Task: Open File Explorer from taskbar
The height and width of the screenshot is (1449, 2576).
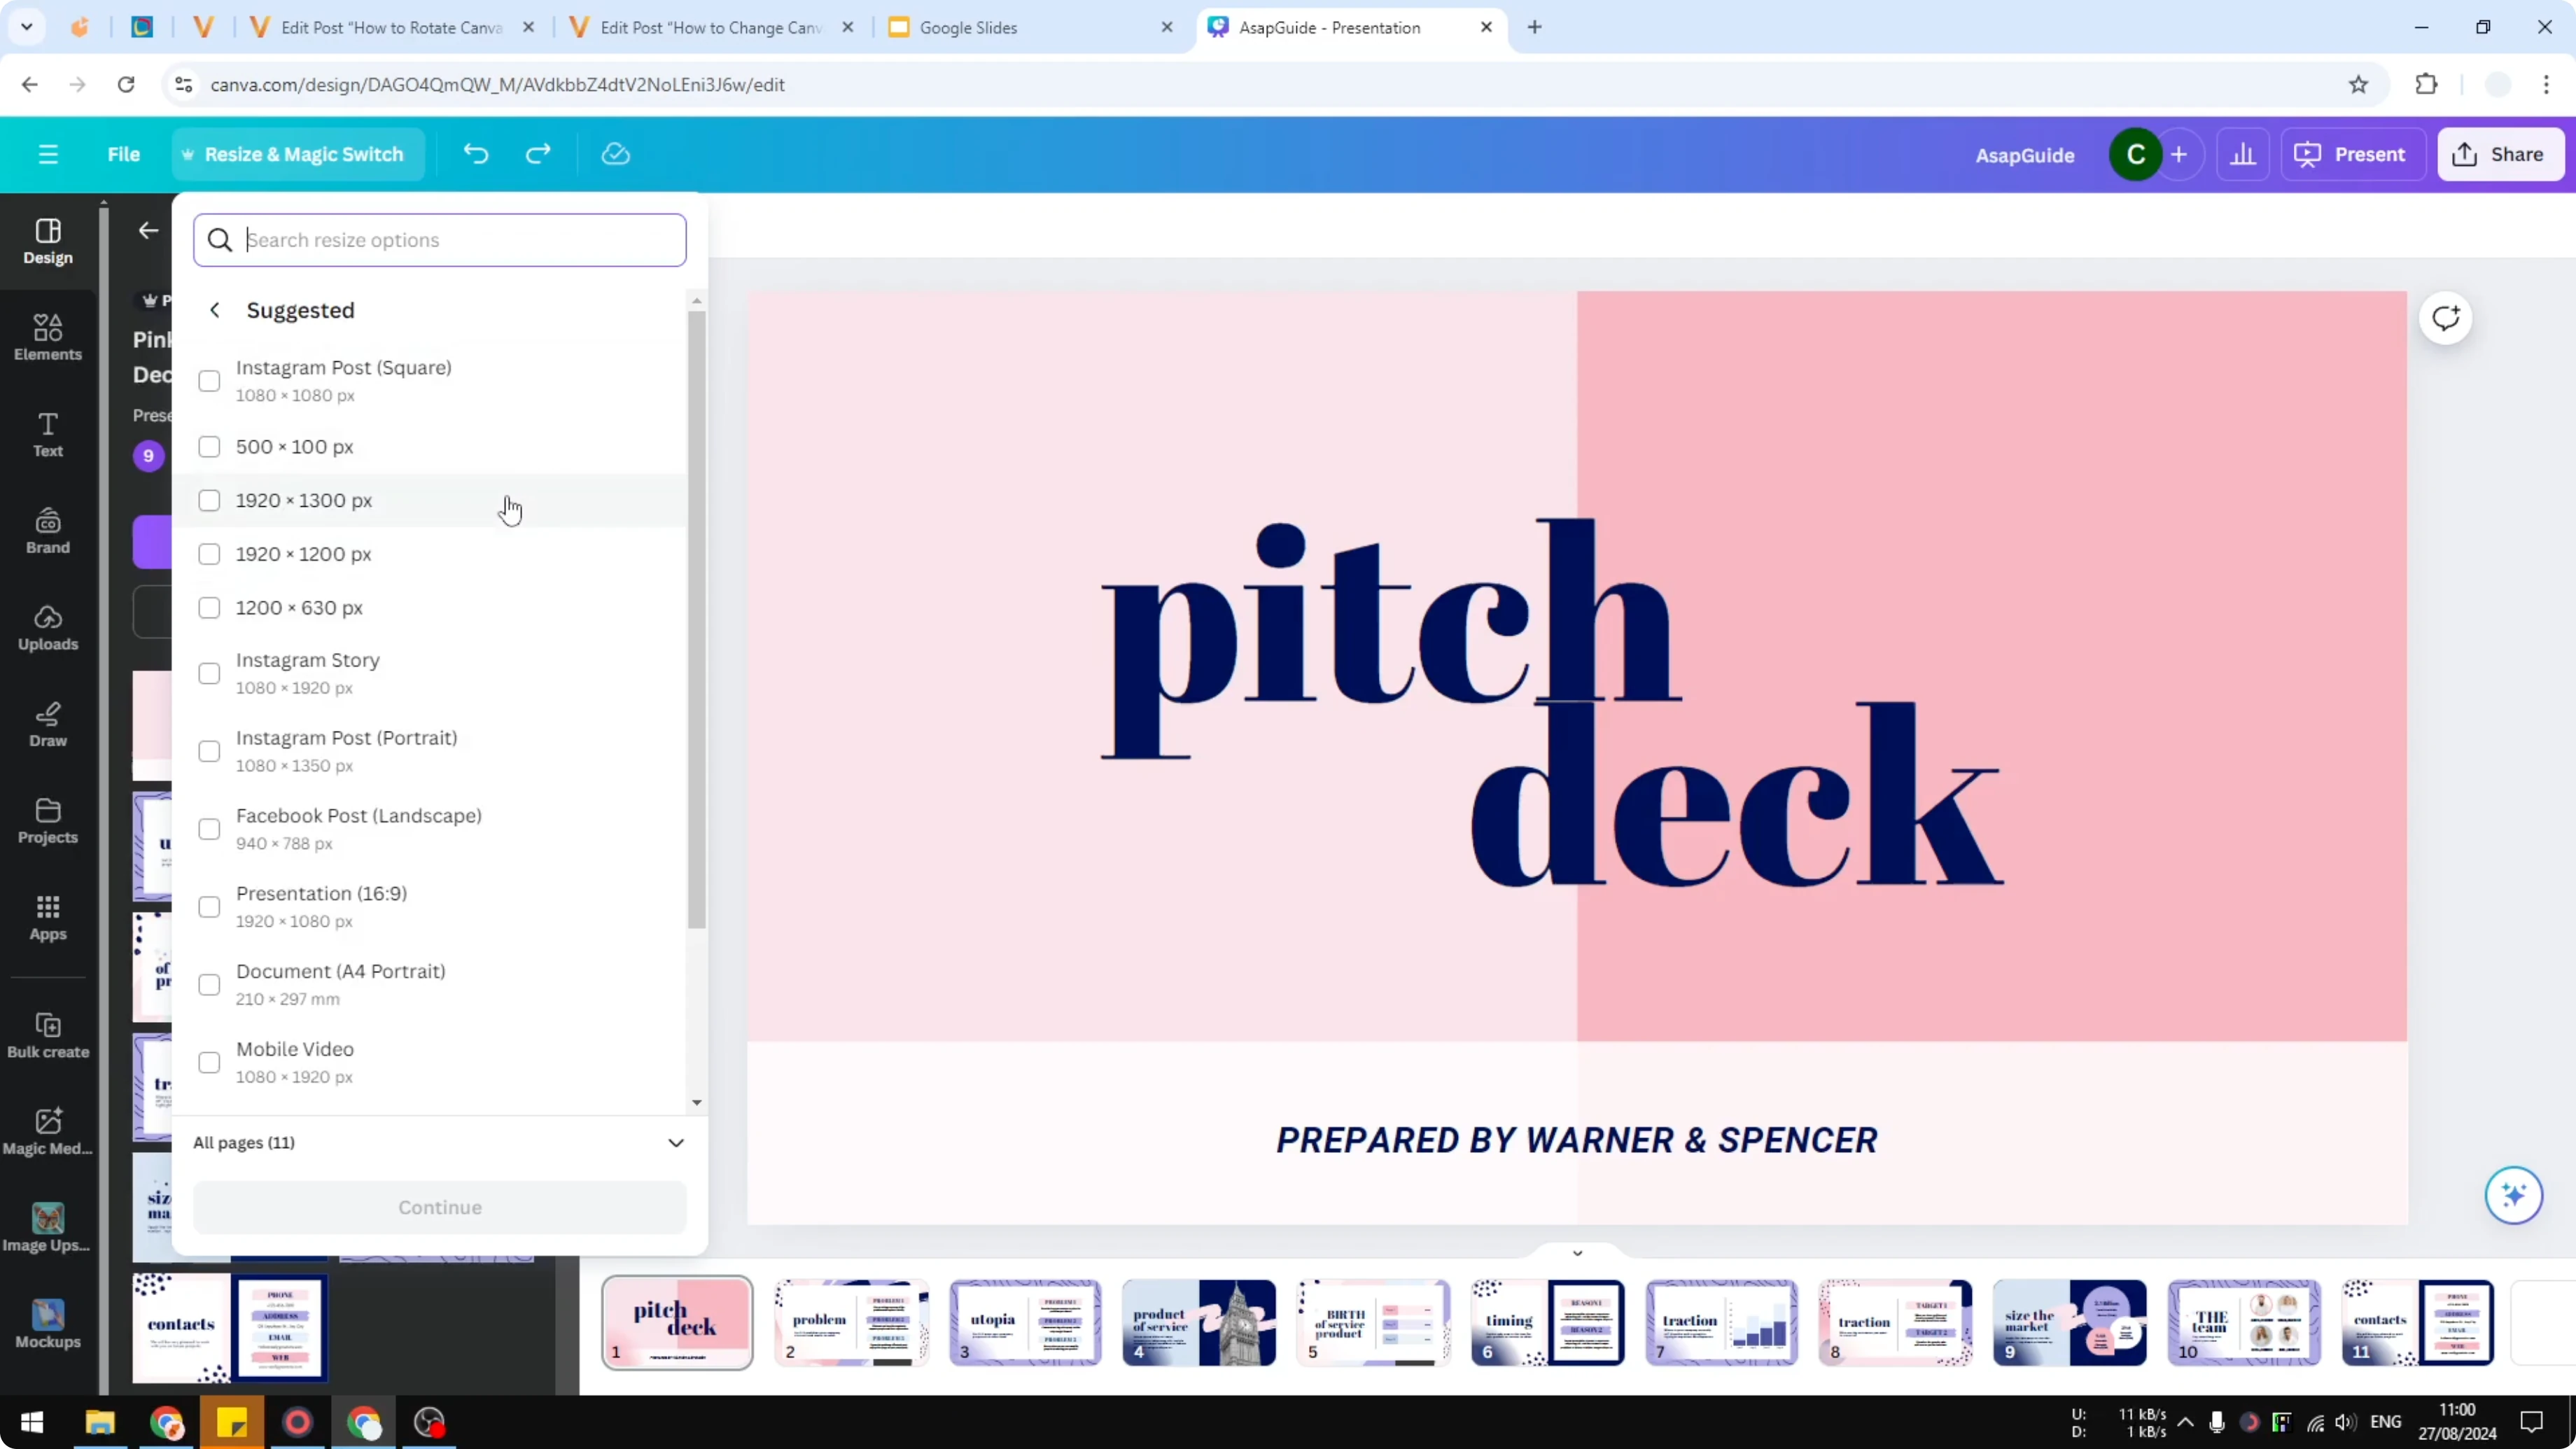Action: [100, 1422]
